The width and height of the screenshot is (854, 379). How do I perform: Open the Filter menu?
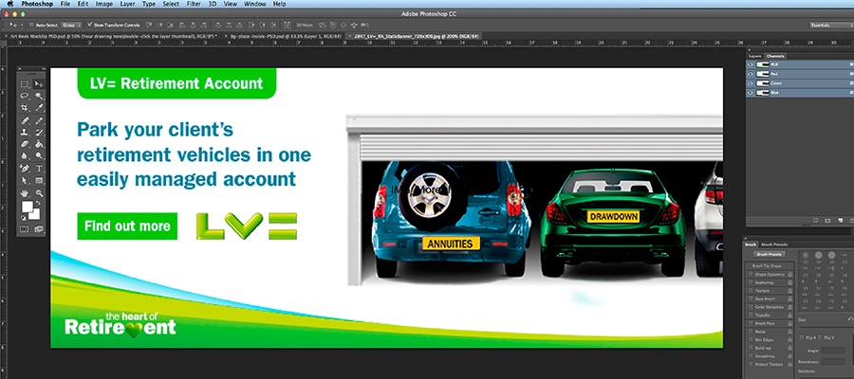point(194,4)
